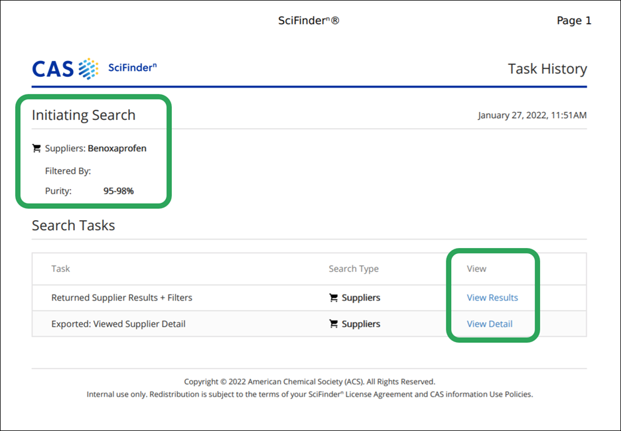Click the cart icon beside Suppliers: Benoxaprofen
Screen dimensions: 621x431
[x=36, y=149]
